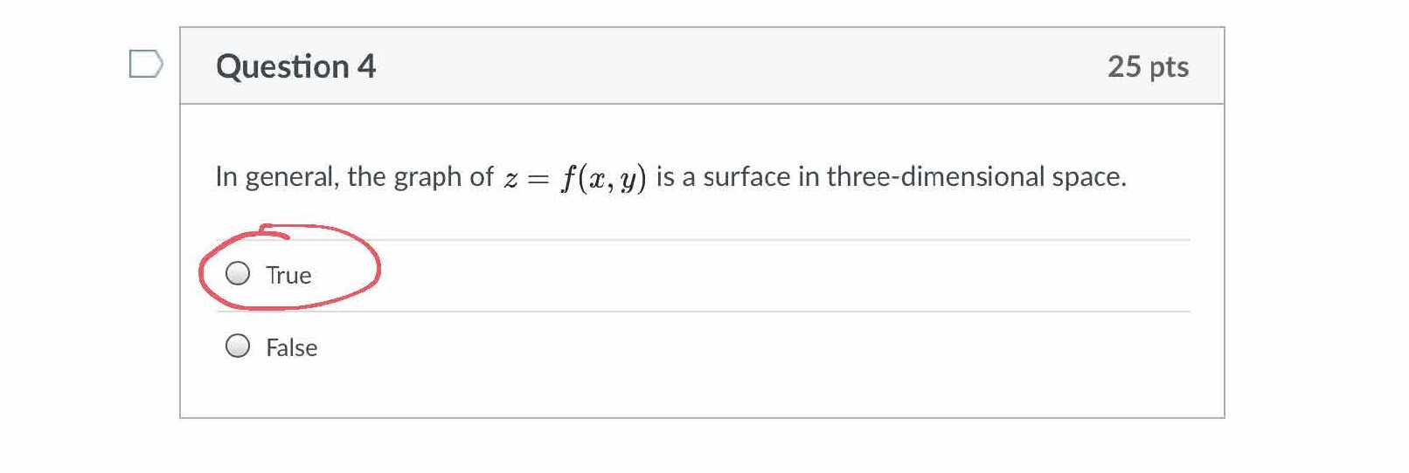
Task: Click the "Question 4" heading
Action: pos(295,66)
